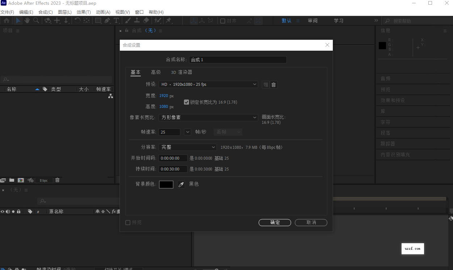Uncheck 锁定长宽比为 16:9

point(186,102)
